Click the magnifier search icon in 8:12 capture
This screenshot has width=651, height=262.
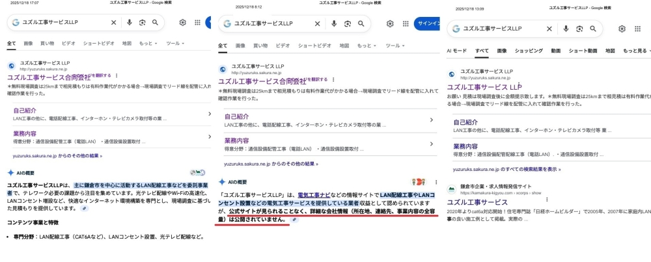[362, 23]
